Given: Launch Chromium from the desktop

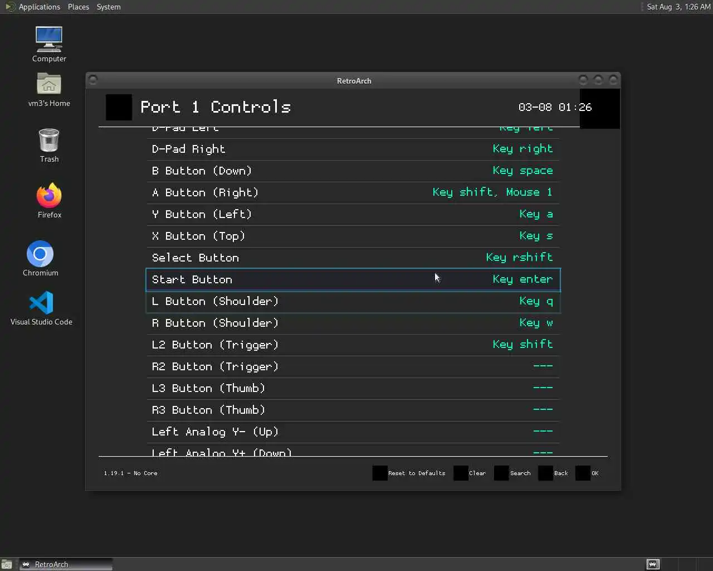Looking at the screenshot, I should tap(40, 259).
